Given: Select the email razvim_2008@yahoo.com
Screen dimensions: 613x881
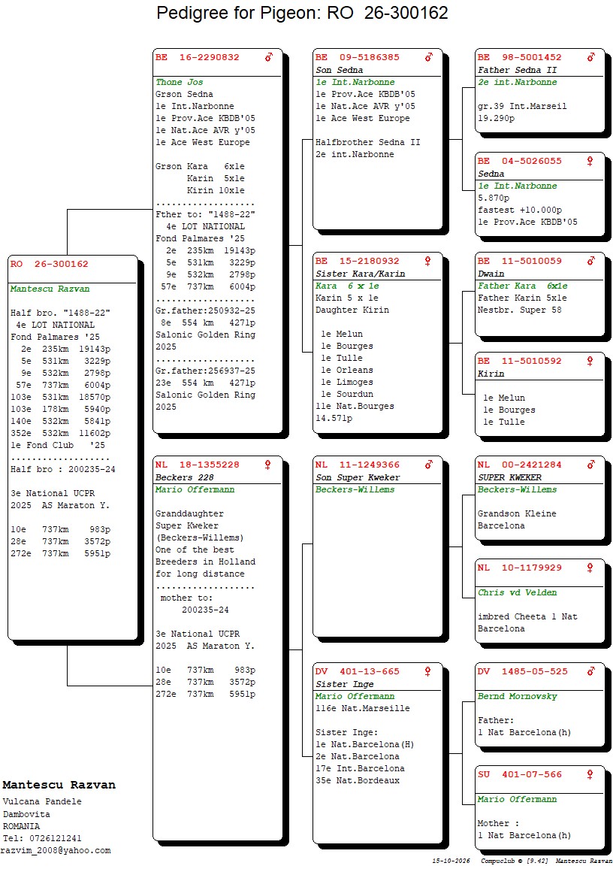Looking at the screenshot, I should coord(56,850).
